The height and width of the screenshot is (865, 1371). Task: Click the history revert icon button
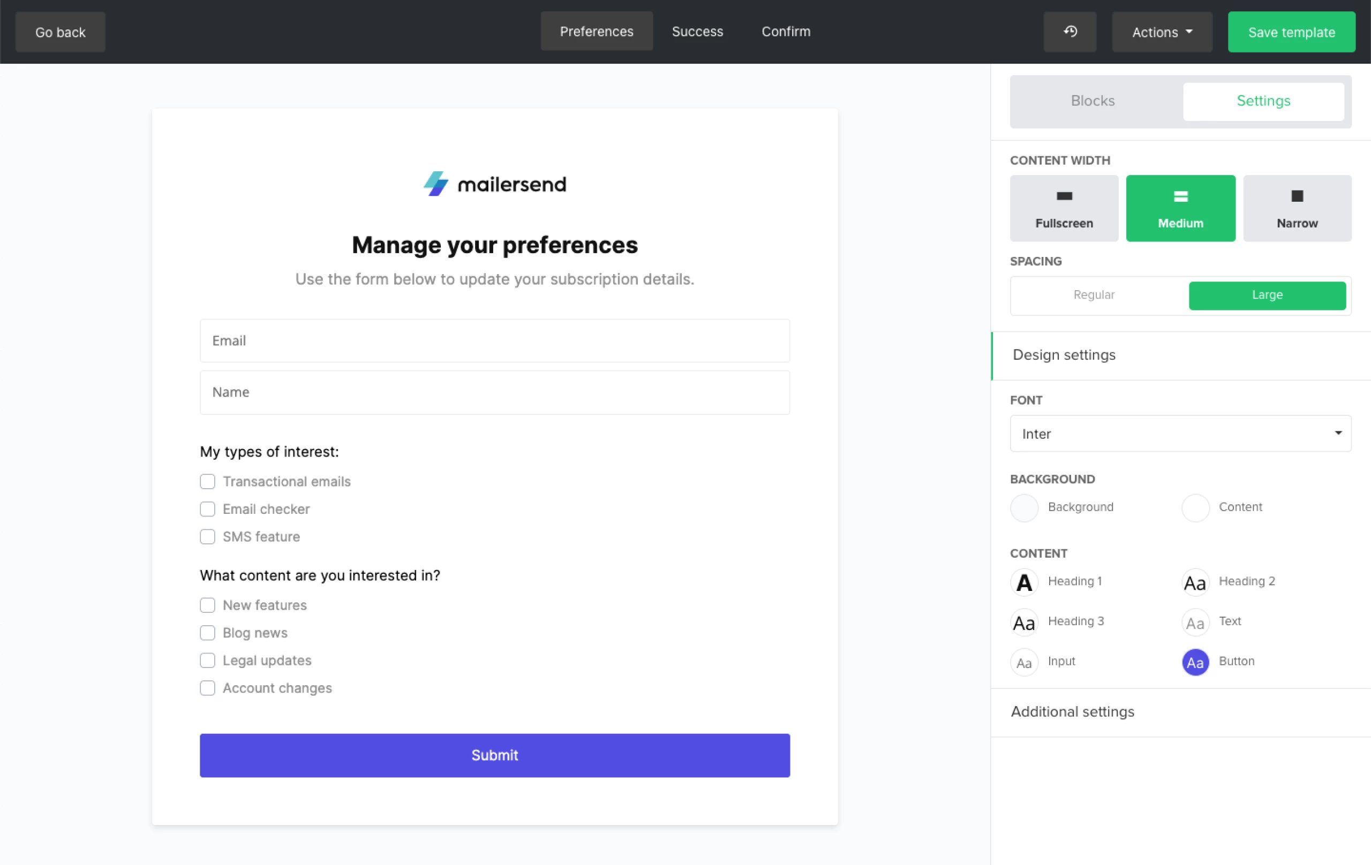point(1069,32)
